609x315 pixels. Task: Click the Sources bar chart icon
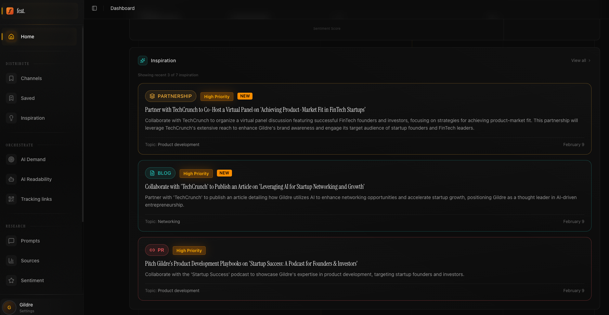[x=11, y=261]
